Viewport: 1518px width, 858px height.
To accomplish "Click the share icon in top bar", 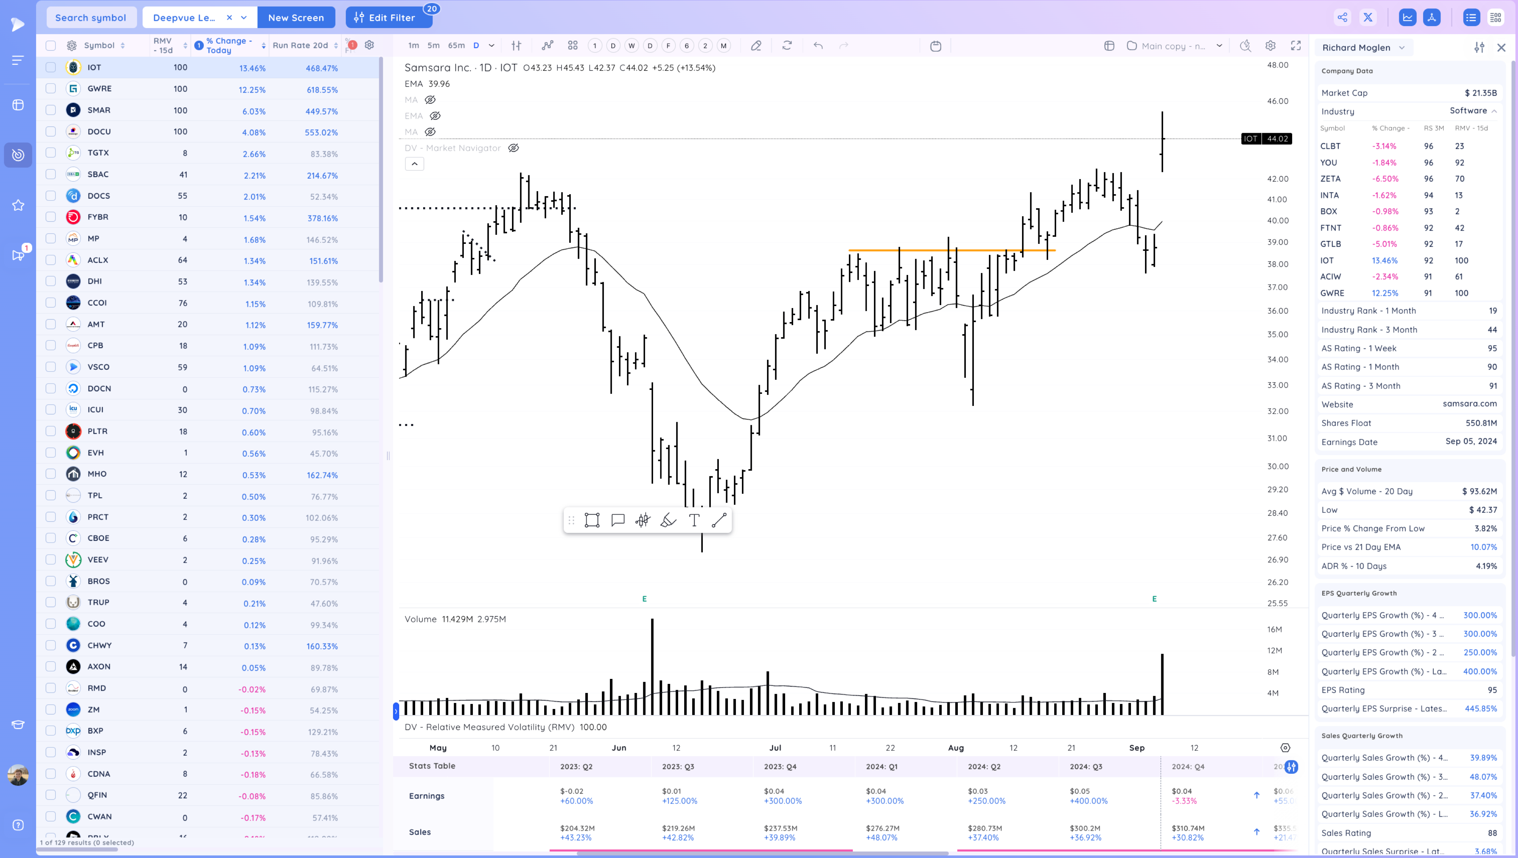I will click(1342, 17).
